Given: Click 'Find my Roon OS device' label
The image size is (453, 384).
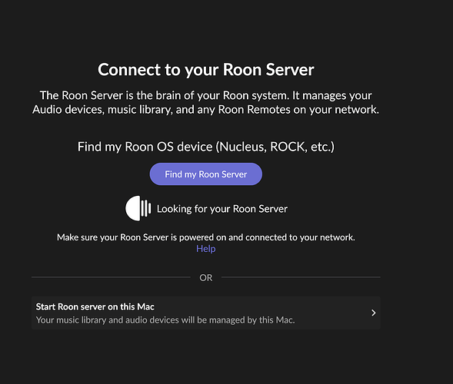Looking at the screenshot, I should [205, 147].
